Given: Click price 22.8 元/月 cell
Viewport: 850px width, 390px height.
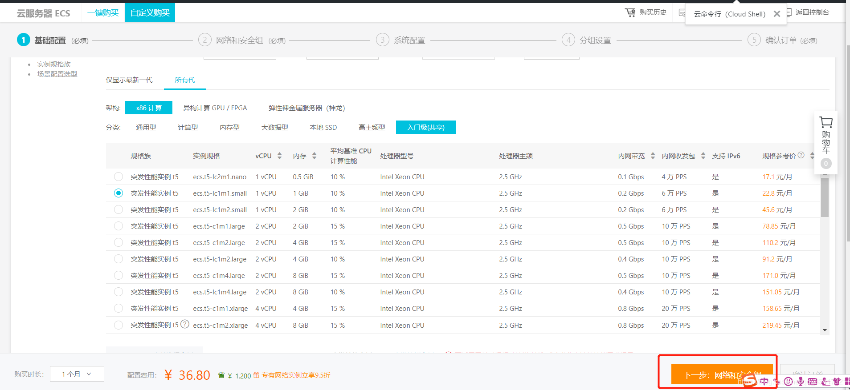Looking at the screenshot, I should click(x=777, y=193).
